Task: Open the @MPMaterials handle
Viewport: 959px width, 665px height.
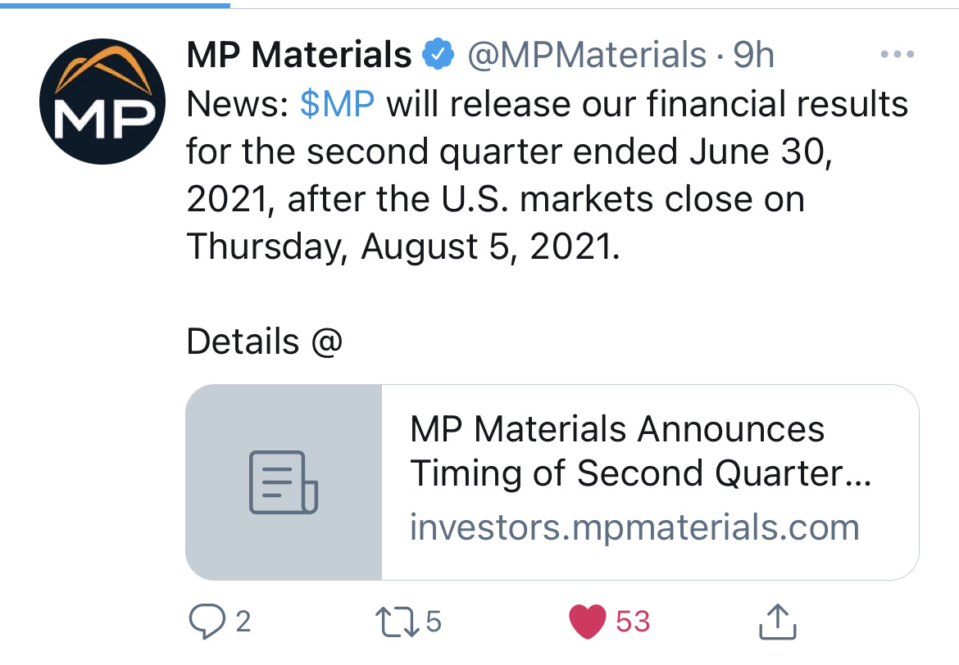Action: click(x=586, y=56)
